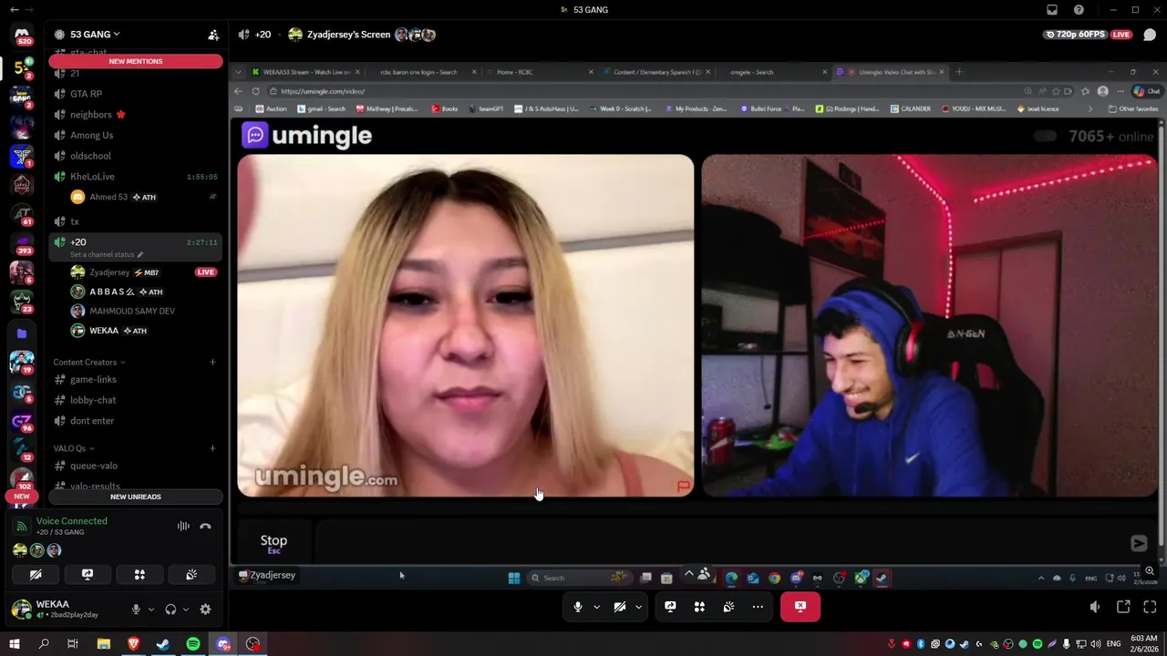Adjust stream volume via speaker icon
Image resolution: width=1167 pixels, height=656 pixels.
coord(1095,607)
